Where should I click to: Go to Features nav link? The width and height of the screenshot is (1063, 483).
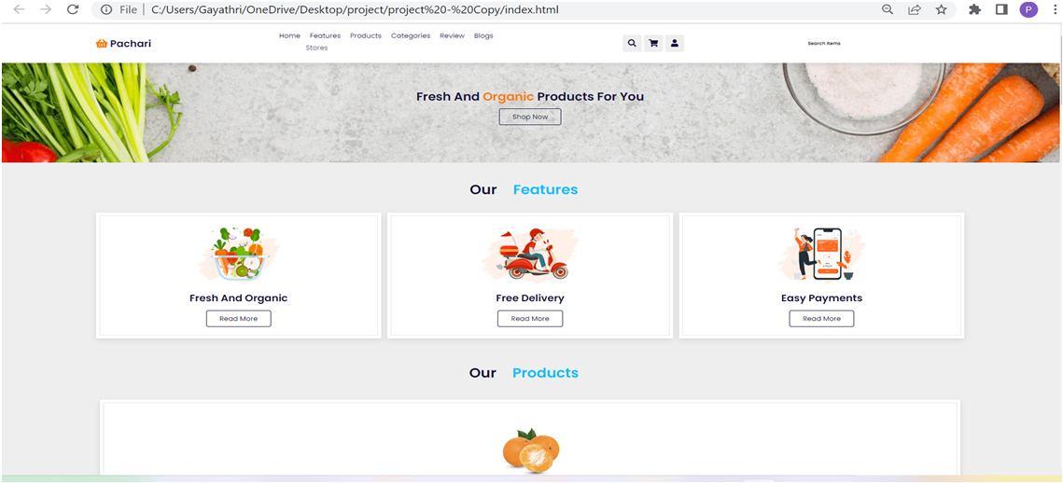[x=325, y=36]
